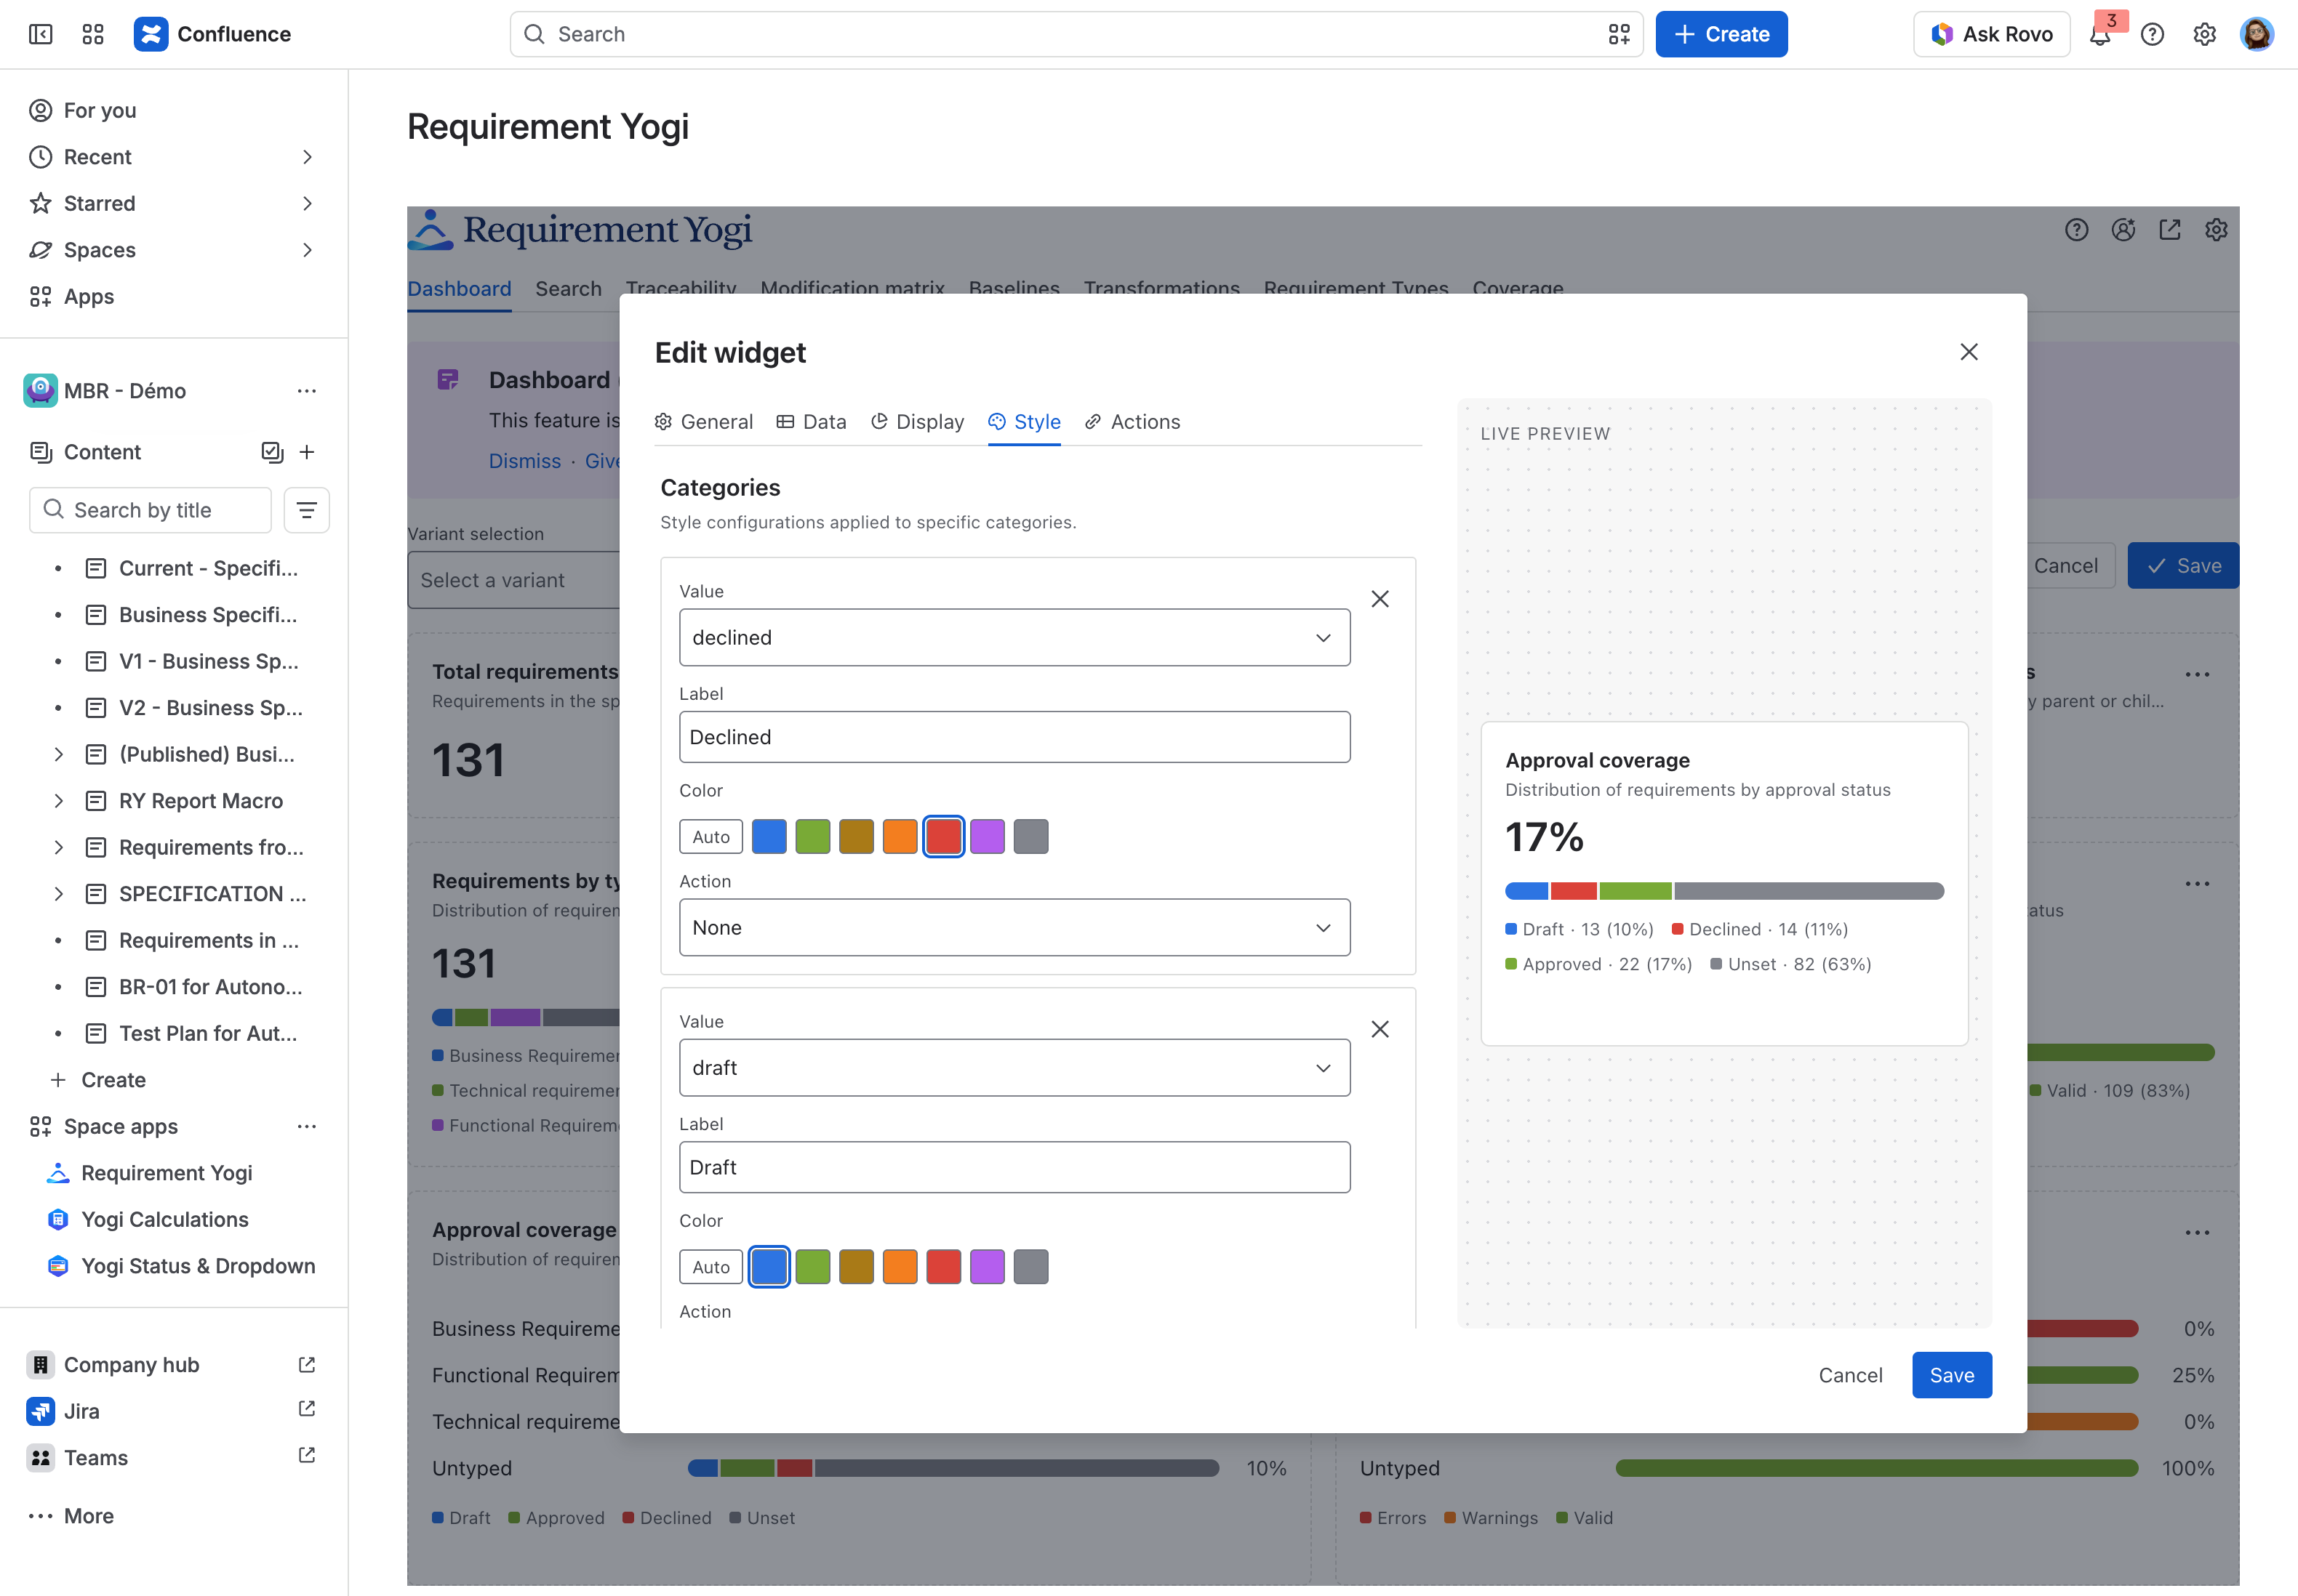The height and width of the screenshot is (1596, 2298).
Task: Click the Confluence logo
Action: pyautogui.click(x=212, y=34)
